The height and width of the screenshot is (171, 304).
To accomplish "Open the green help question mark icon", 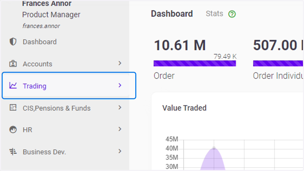I will click(232, 14).
